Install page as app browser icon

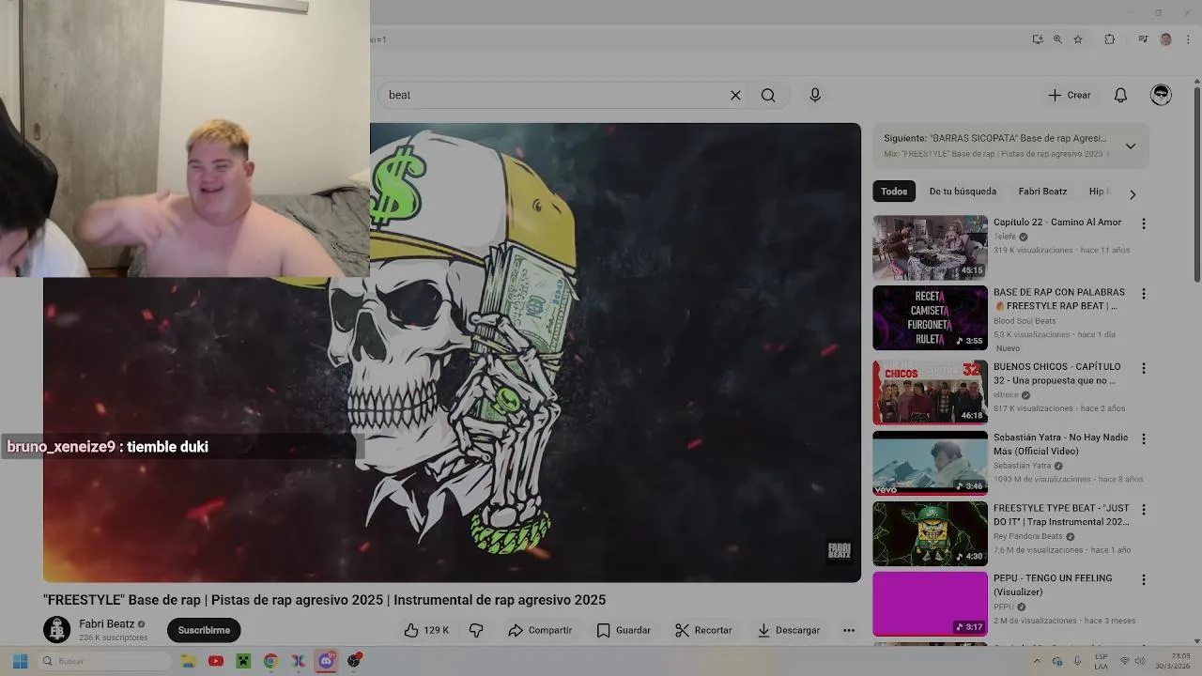(x=1038, y=39)
